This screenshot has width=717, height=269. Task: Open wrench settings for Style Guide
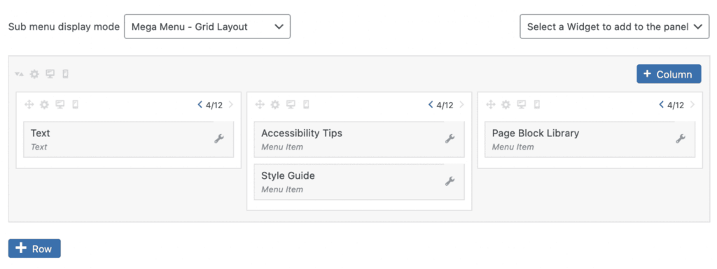click(450, 182)
